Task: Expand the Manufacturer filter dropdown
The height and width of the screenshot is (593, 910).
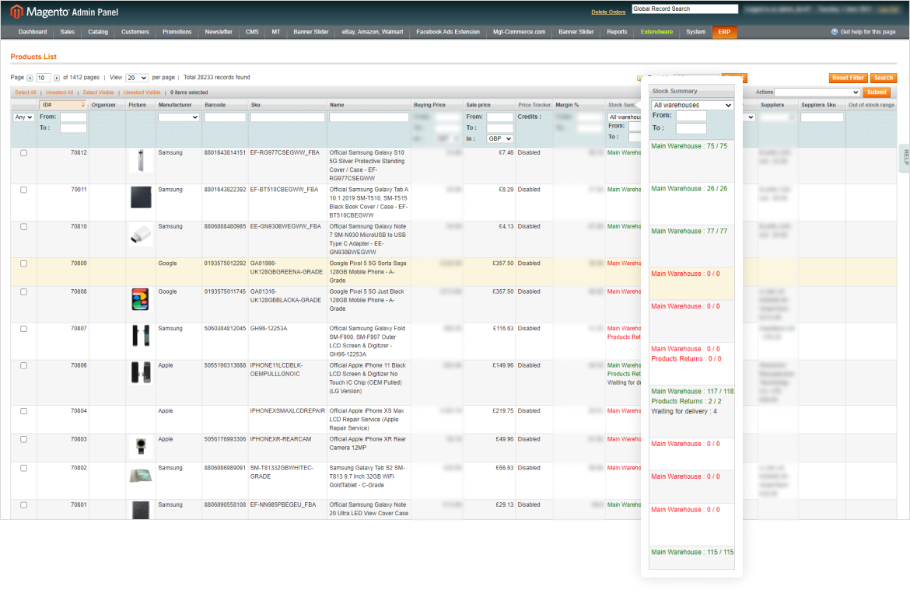Action: tap(178, 117)
